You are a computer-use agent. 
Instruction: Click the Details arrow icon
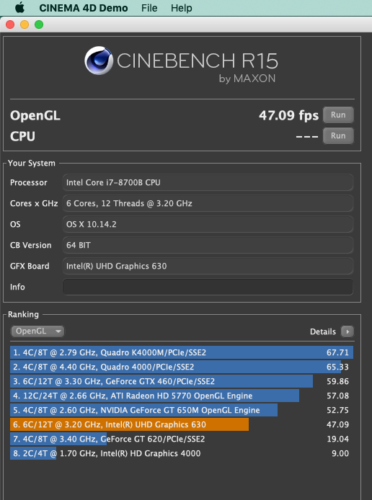click(x=347, y=331)
